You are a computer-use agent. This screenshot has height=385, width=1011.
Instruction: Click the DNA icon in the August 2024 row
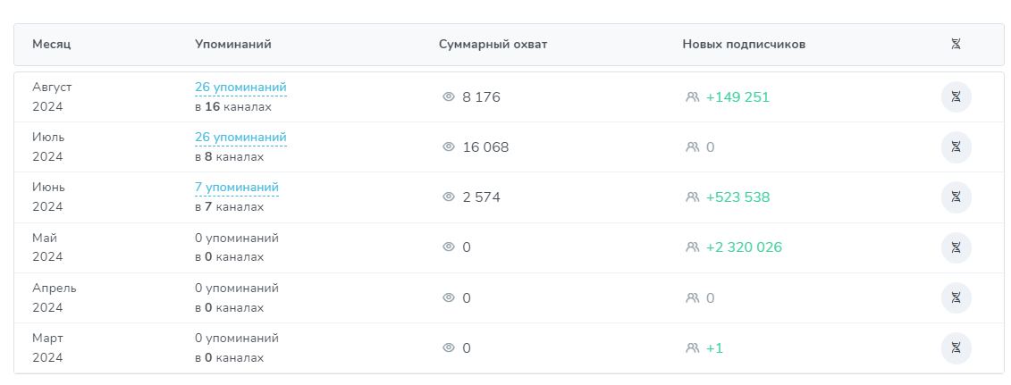click(956, 96)
